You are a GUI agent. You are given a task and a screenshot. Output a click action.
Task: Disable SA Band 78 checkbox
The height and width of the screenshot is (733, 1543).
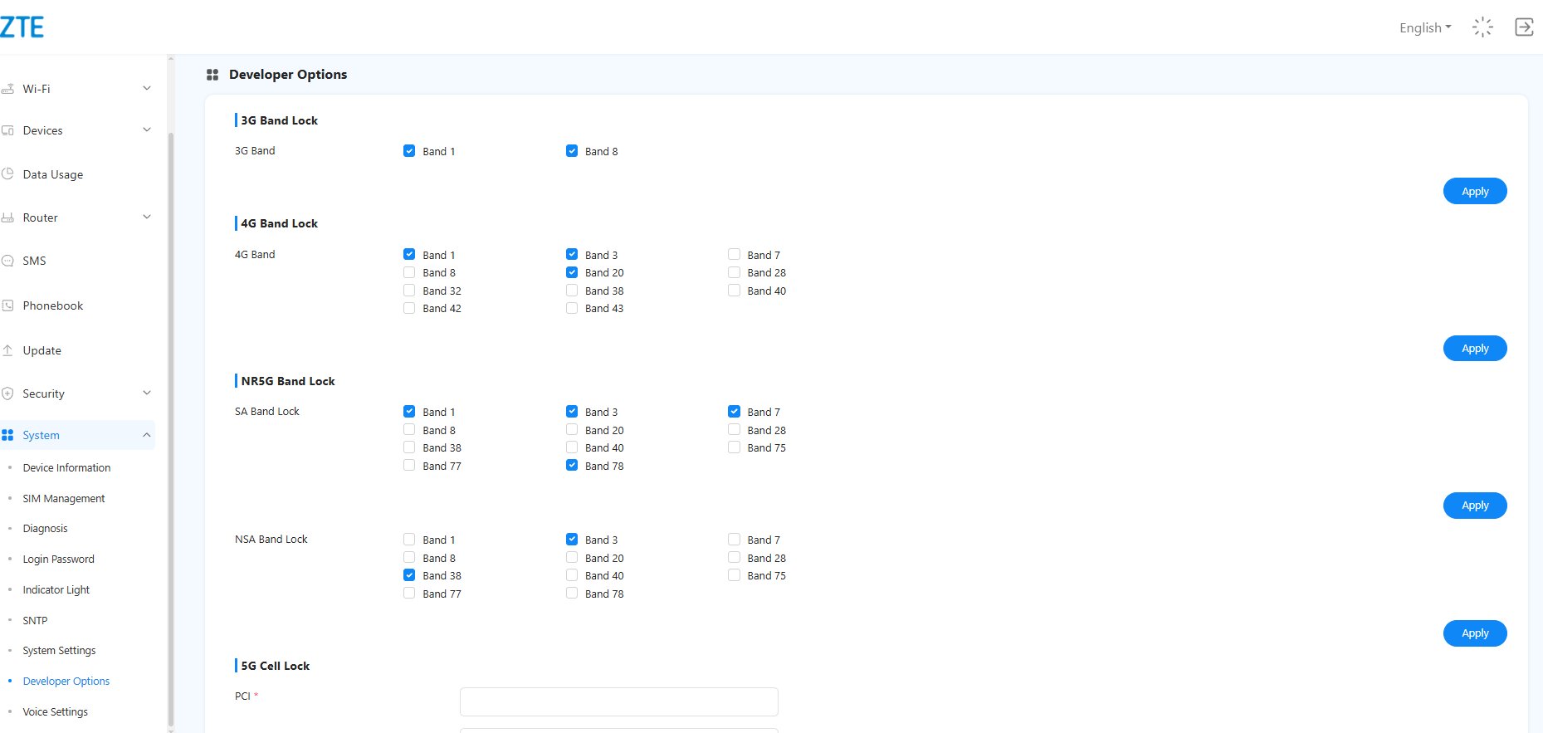coord(572,466)
